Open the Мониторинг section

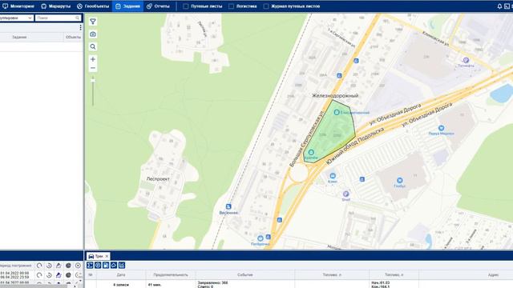(x=18, y=6)
